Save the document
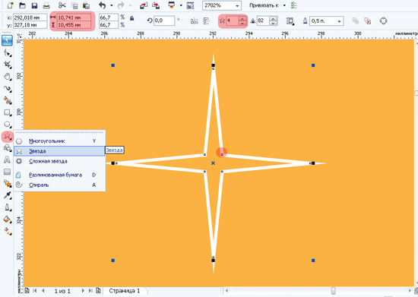 tap(34, 5)
